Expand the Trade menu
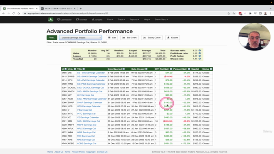 pyautogui.click(x=121, y=20)
